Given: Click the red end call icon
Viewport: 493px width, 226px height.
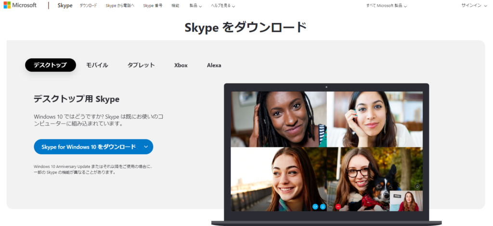Looking at the screenshot, I should pos(338,207).
